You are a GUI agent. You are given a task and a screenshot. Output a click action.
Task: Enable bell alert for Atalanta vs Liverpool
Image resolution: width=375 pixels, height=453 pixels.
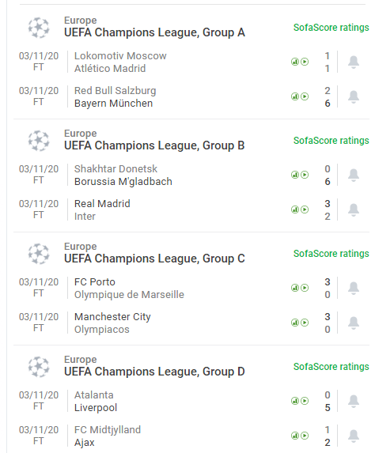tap(353, 402)
